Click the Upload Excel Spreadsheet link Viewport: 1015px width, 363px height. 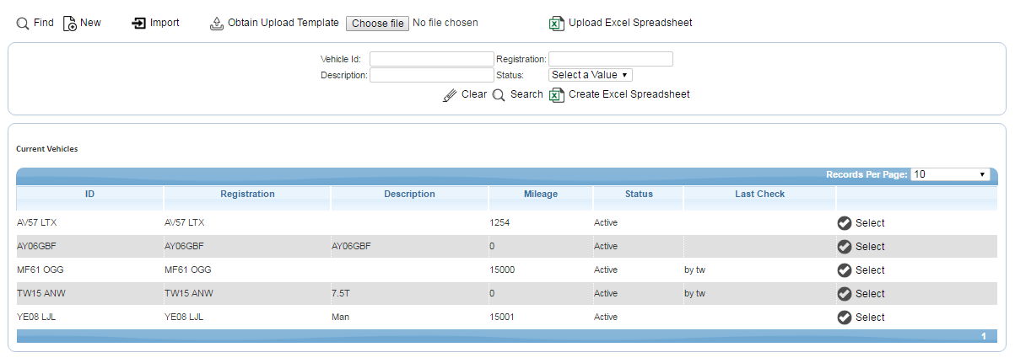pyautogui.click(x=630, y=23)
